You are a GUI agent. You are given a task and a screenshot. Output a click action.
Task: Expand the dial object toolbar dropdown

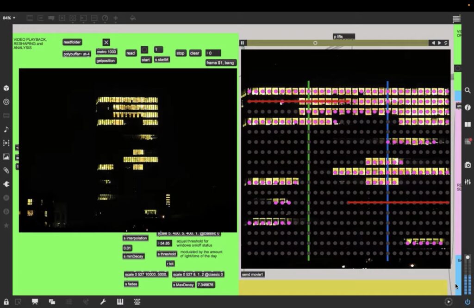coord(105,18)
